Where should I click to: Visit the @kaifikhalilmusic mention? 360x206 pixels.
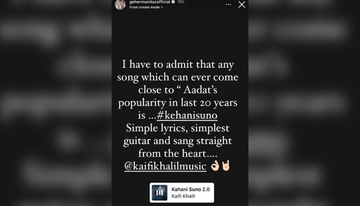click(165, 166)
